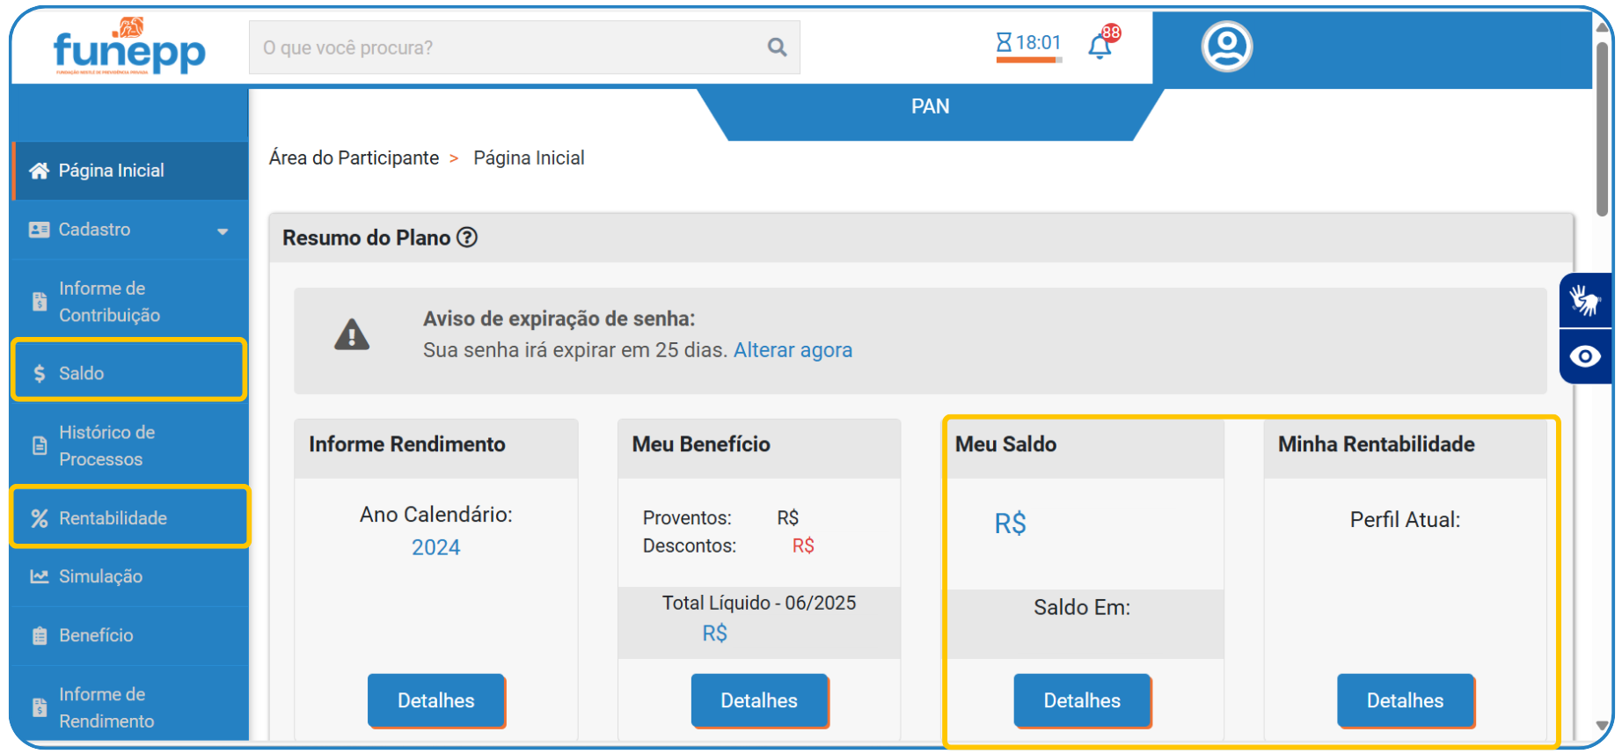The image size is (1622, 754).
Task: Click the funepp logo
Action: point(129,47)
